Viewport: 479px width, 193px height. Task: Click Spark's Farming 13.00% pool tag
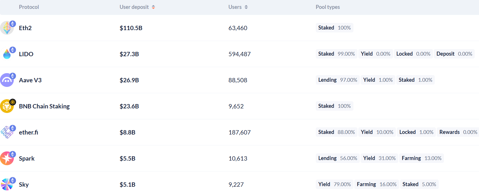click(421, 158)
